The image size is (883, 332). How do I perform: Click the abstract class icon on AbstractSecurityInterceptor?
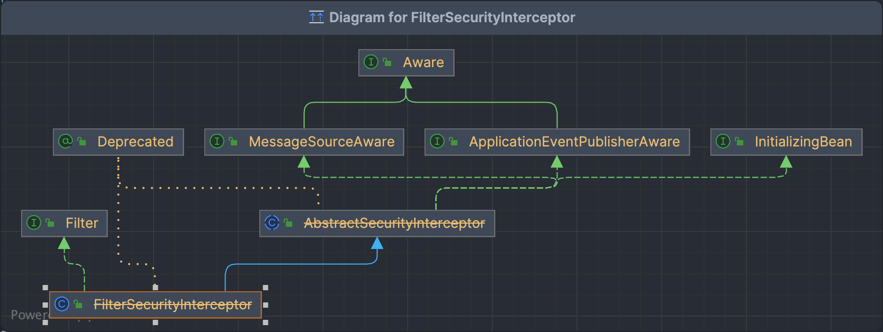pos(272,223)
